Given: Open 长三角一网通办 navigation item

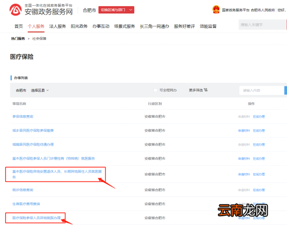Looking at the screenshot, I should pos(154,26).
